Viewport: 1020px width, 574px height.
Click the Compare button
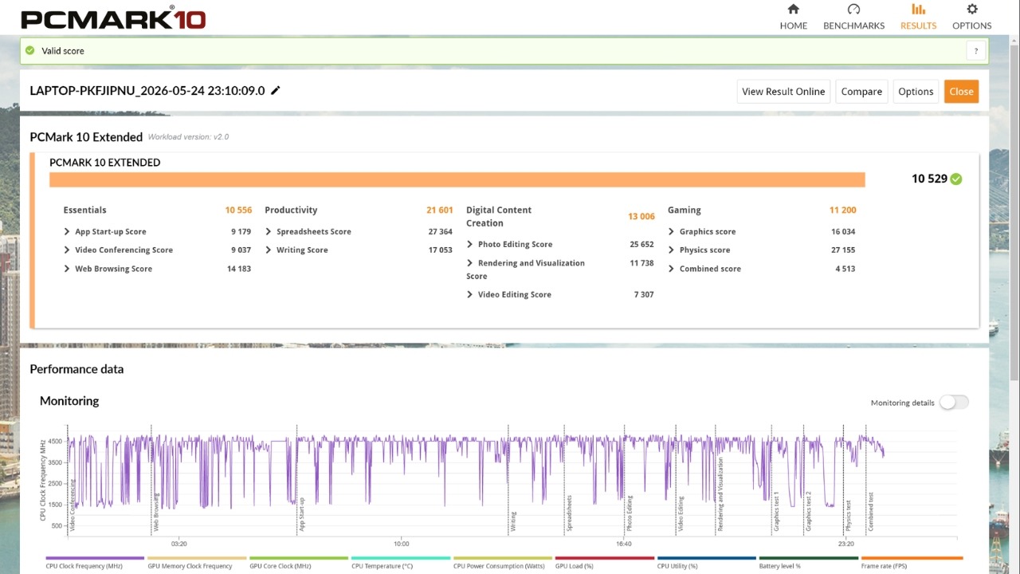(861, 92)
